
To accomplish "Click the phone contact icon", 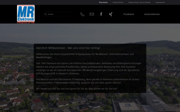I will point(82,14).
